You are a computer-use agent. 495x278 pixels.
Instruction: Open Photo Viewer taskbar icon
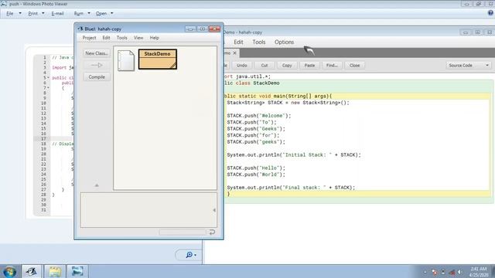[77, 271]
